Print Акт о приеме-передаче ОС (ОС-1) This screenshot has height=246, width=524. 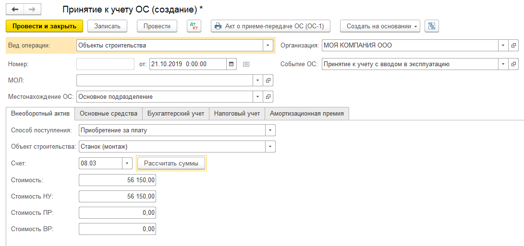tap(270, 26)
